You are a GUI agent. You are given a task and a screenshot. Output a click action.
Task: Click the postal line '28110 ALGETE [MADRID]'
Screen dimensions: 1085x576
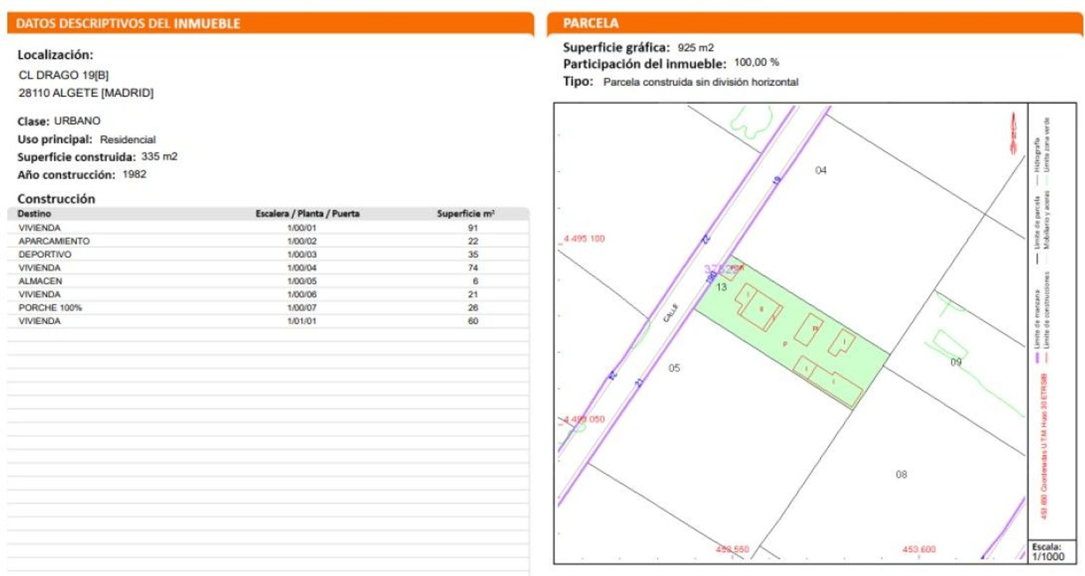coord(85,93)
